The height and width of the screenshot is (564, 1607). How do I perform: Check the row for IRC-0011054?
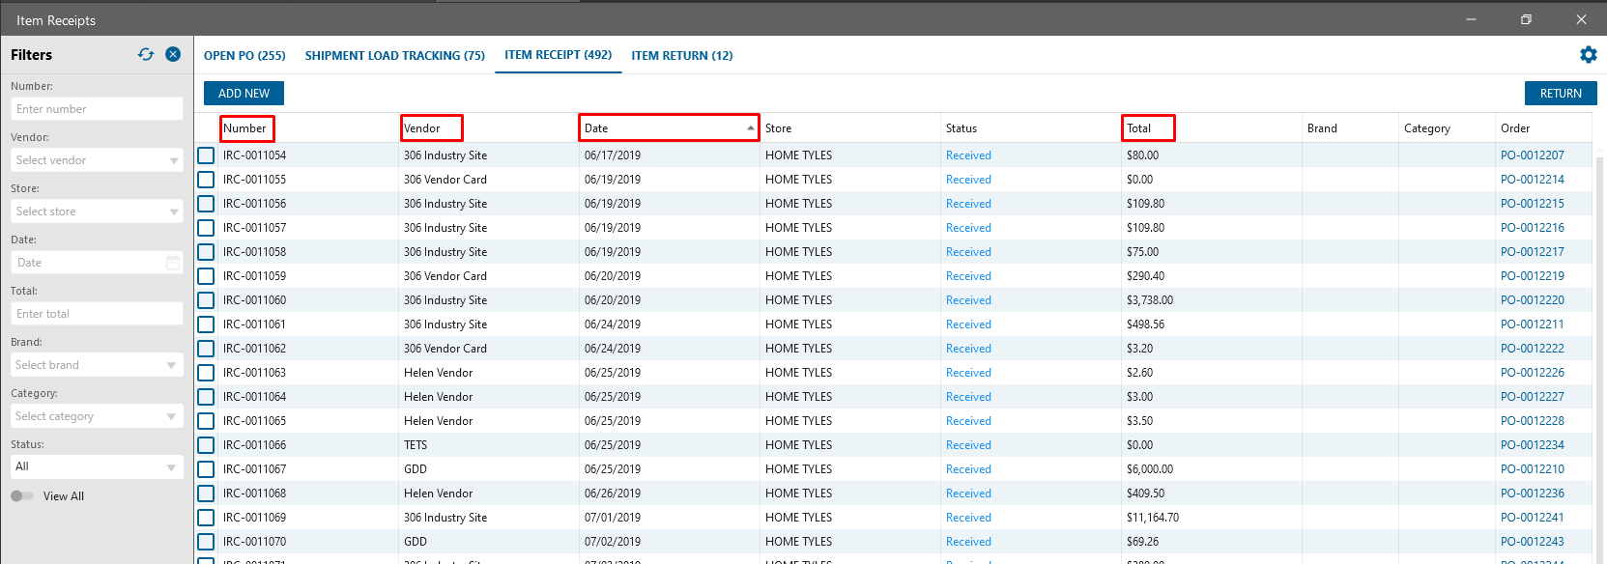coord(206,155)
